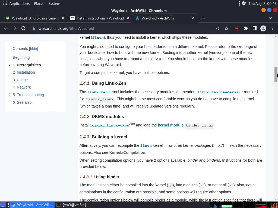The image size is (278, 208).
Task: Click the show desktop taskbar button
Action: coord(3,205)
